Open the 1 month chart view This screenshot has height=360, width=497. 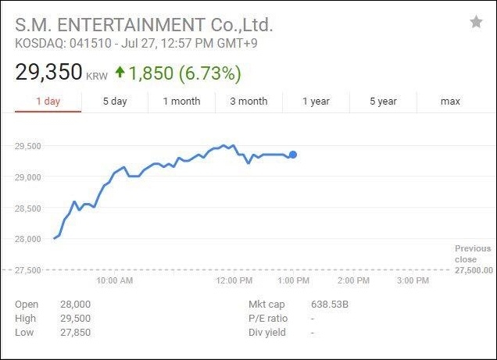click(181, 102)
